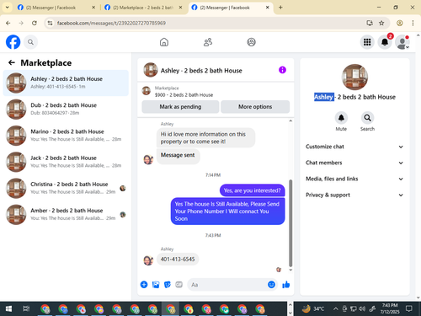Open the Dub conversation in the list

click(x=66, y=109)
